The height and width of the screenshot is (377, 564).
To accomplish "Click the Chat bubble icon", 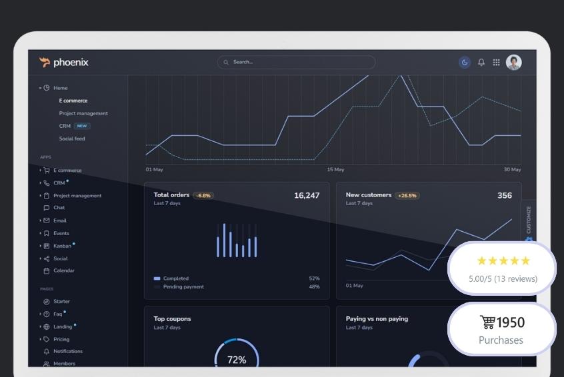I will tap(47, 208).
